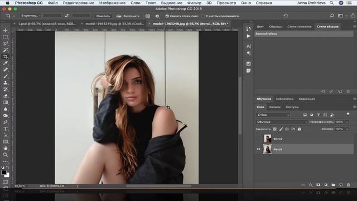This screenshot has width=357, height=201.
Task: Add a layer mask
Action: click(319, 185)
